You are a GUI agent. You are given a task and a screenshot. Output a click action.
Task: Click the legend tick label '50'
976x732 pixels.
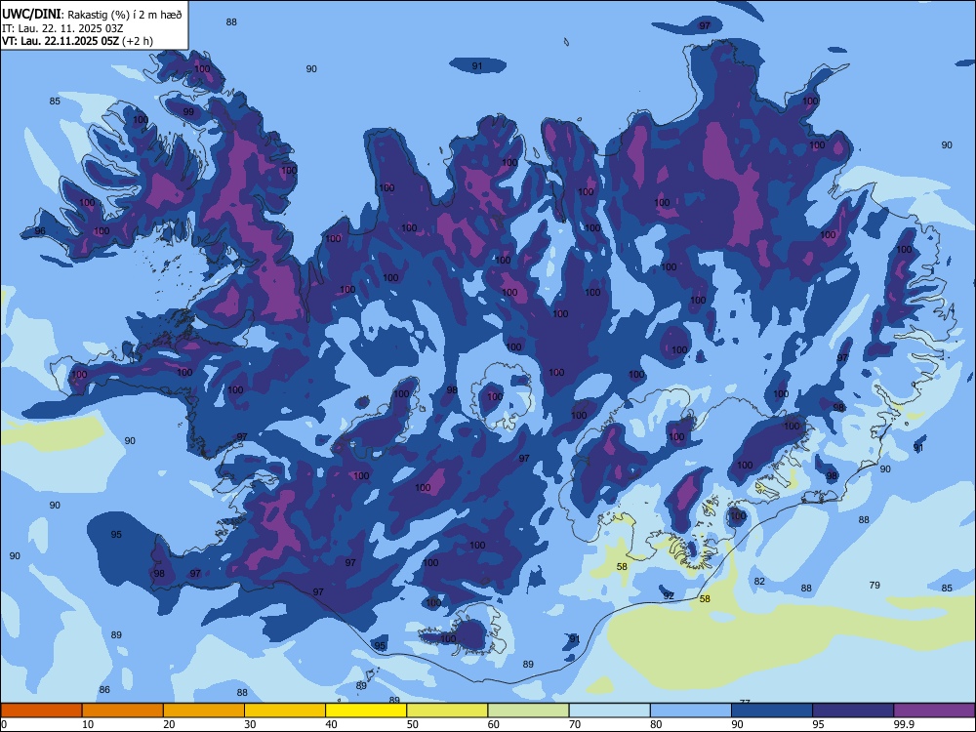pyautogui.click(x=412, y=724)
